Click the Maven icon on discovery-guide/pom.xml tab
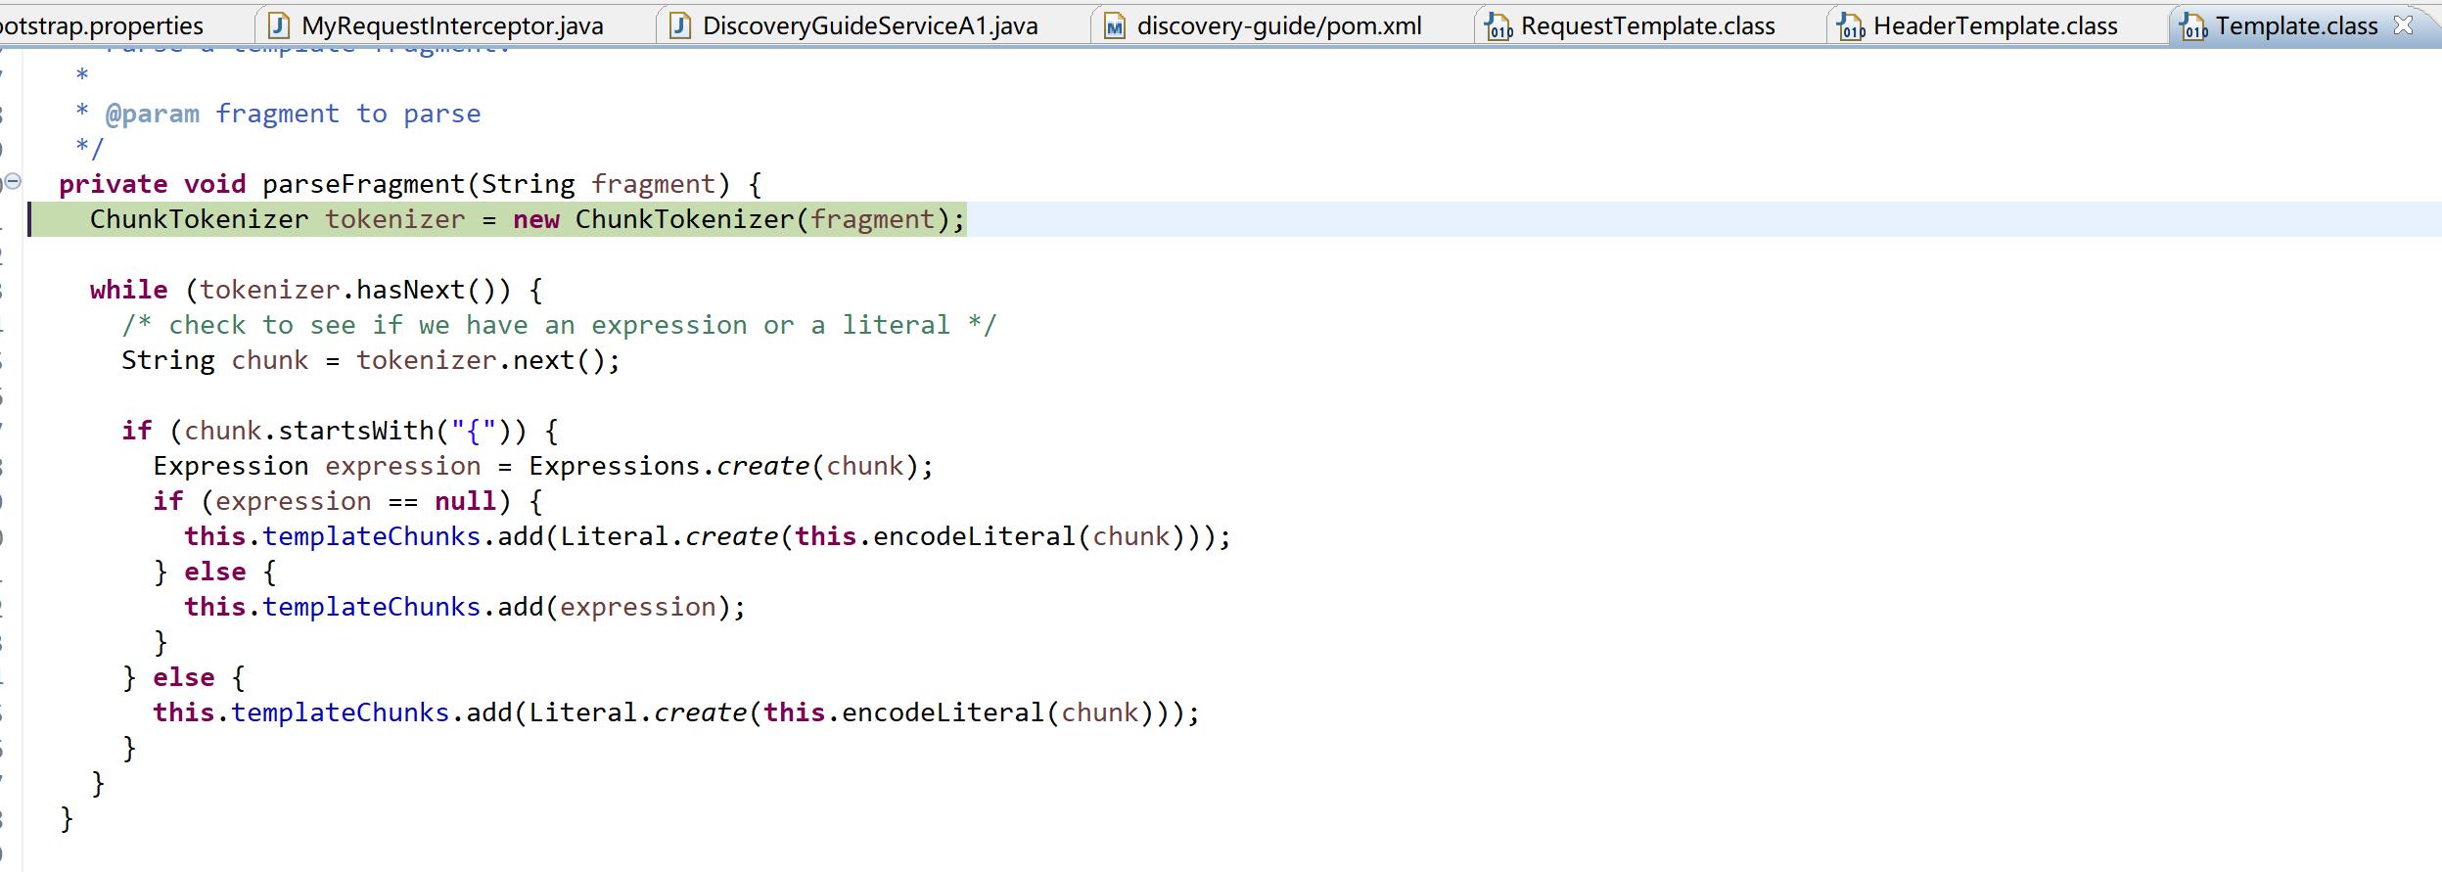 pos(1115,26)
